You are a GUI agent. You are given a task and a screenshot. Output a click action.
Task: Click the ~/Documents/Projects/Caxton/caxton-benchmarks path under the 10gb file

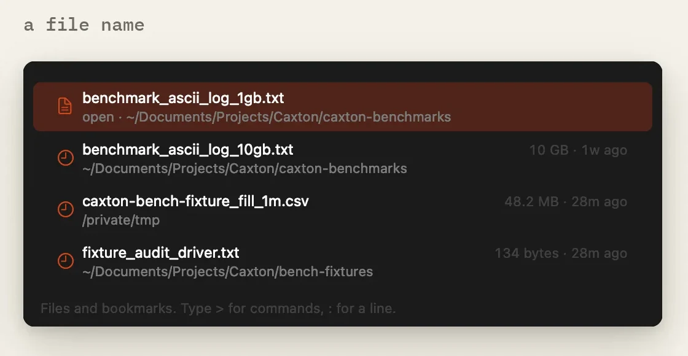[x=245, y=169]
